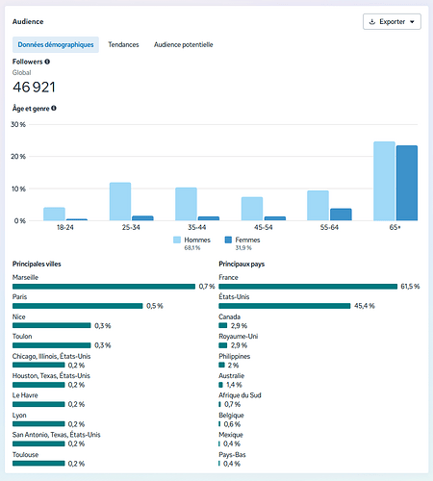433x481 pixels.
Task: Open the Tendances tab
Action: click(x=123, y=44)
